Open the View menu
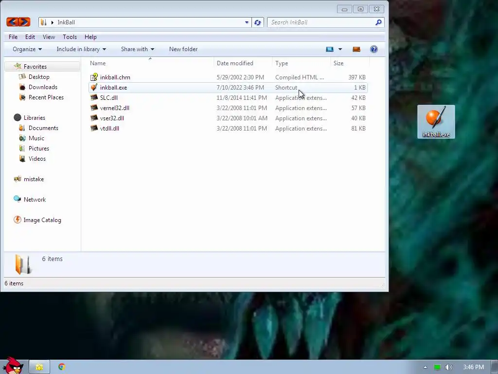Screen dimensions: 498x374 49,37
